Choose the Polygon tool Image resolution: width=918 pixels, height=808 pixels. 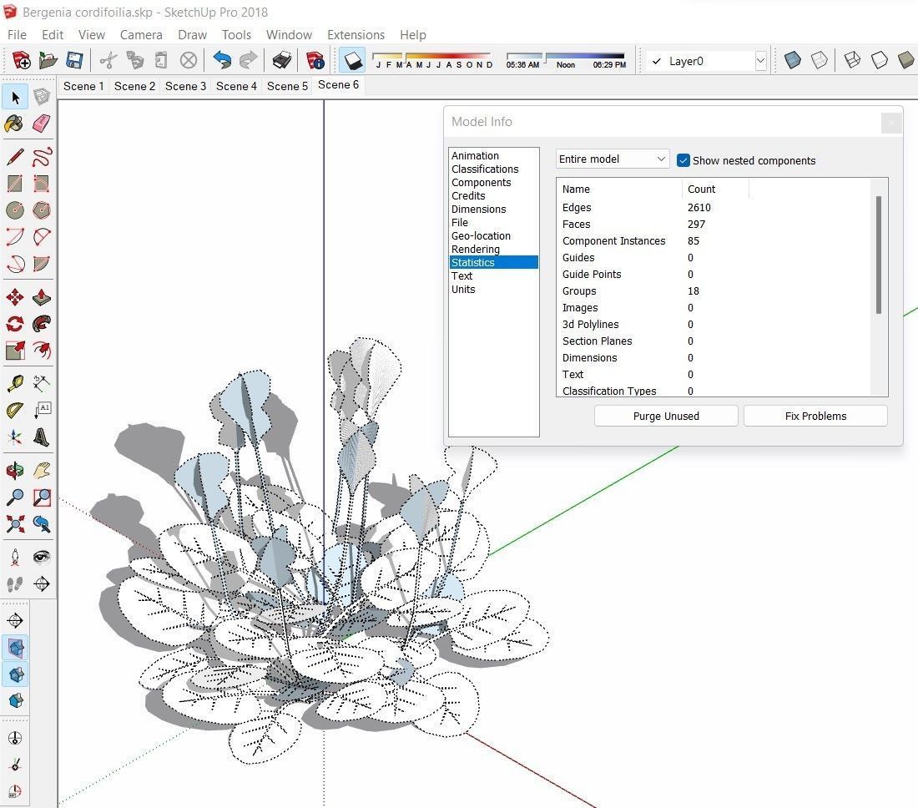42,210
